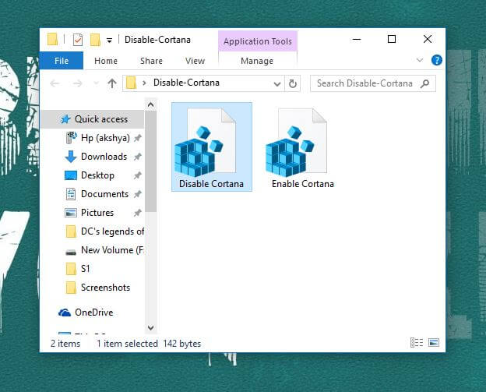
Task: Select Quick access in navigation pane
Action: [x=93, y=119]
